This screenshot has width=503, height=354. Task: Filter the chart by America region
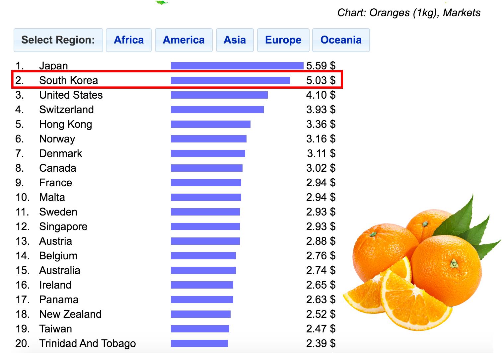183,40
